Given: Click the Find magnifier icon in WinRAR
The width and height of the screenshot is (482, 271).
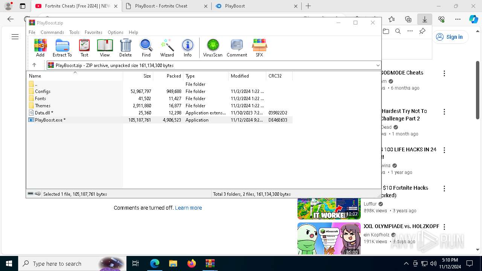Looking at the screenshot, I should [x=146, y=48].
